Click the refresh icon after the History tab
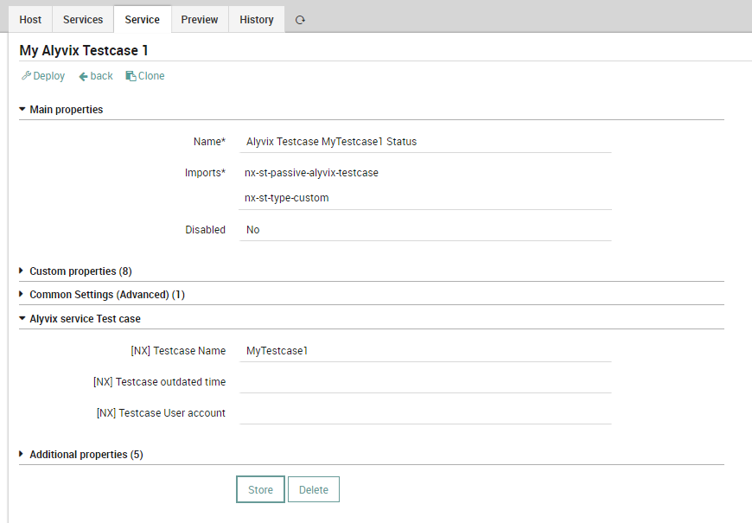 pos(300,20)
